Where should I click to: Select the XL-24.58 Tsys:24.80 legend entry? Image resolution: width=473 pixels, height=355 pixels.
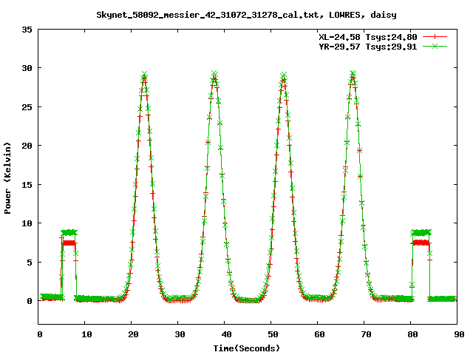368,37
